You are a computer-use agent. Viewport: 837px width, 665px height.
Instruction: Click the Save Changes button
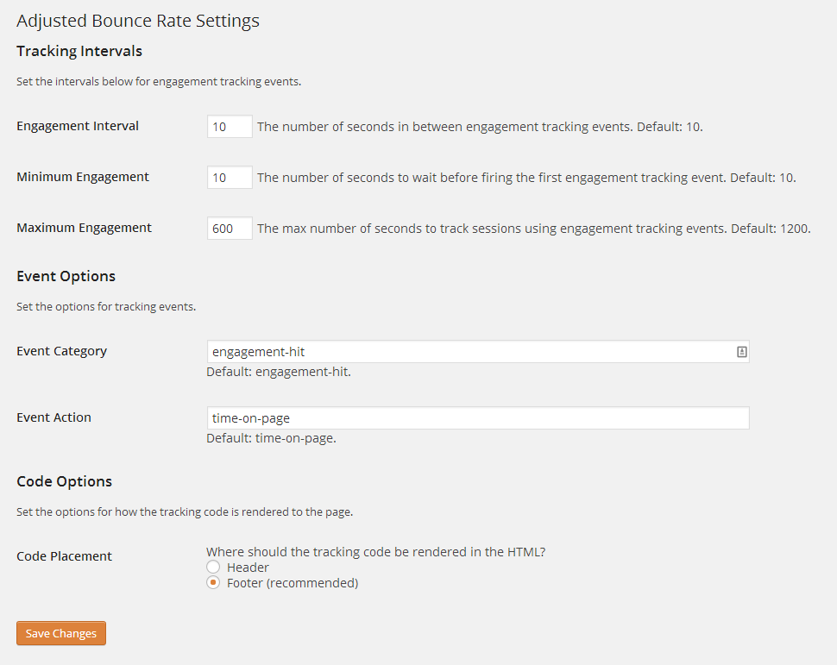click(61, 633)
